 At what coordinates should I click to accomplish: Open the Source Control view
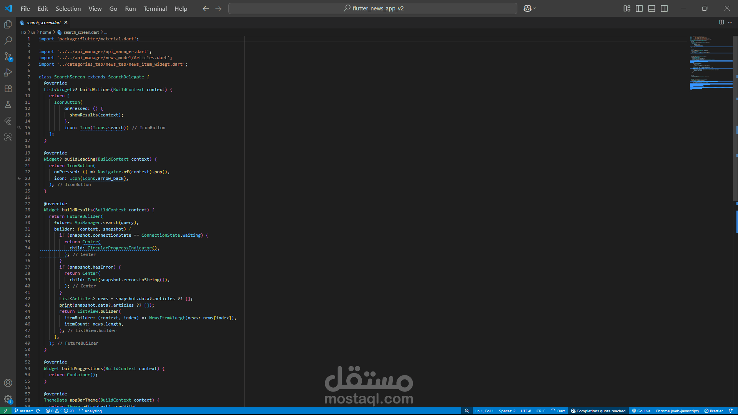(8, 56)
